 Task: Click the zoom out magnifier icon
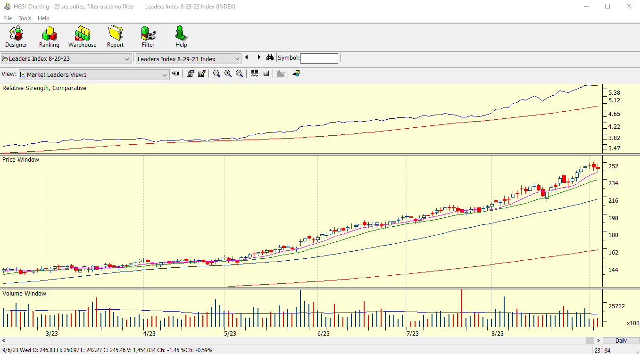point(239,74)
